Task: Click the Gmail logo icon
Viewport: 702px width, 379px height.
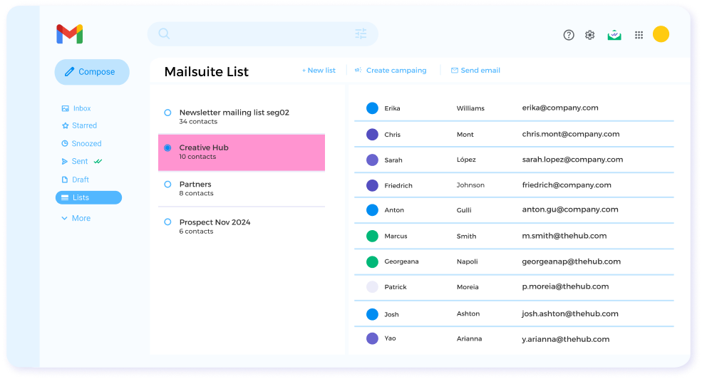Action: [70, 34]
